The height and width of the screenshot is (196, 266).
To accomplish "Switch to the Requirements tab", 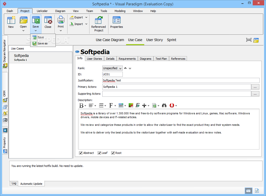I will click(x=127, y=59).
